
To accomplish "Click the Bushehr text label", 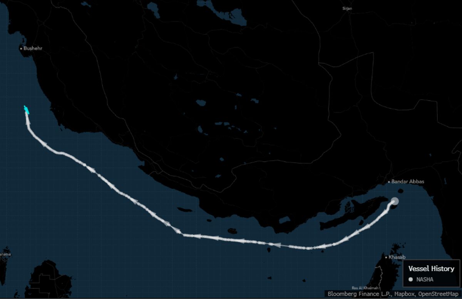I will (x=33, y=49).
